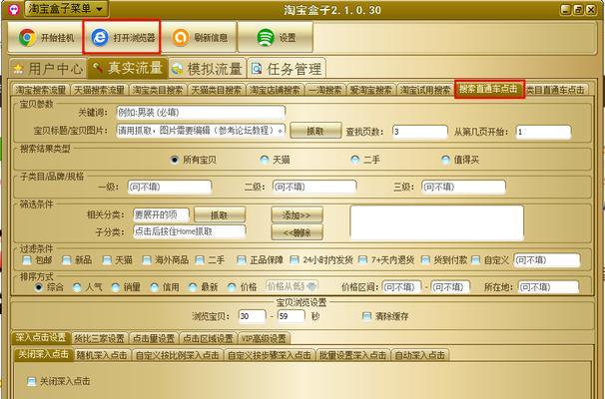Open the 淘宝盒子菜单 dropdown menu
This screenshot has width=605, height=399.
pos(66,9)
